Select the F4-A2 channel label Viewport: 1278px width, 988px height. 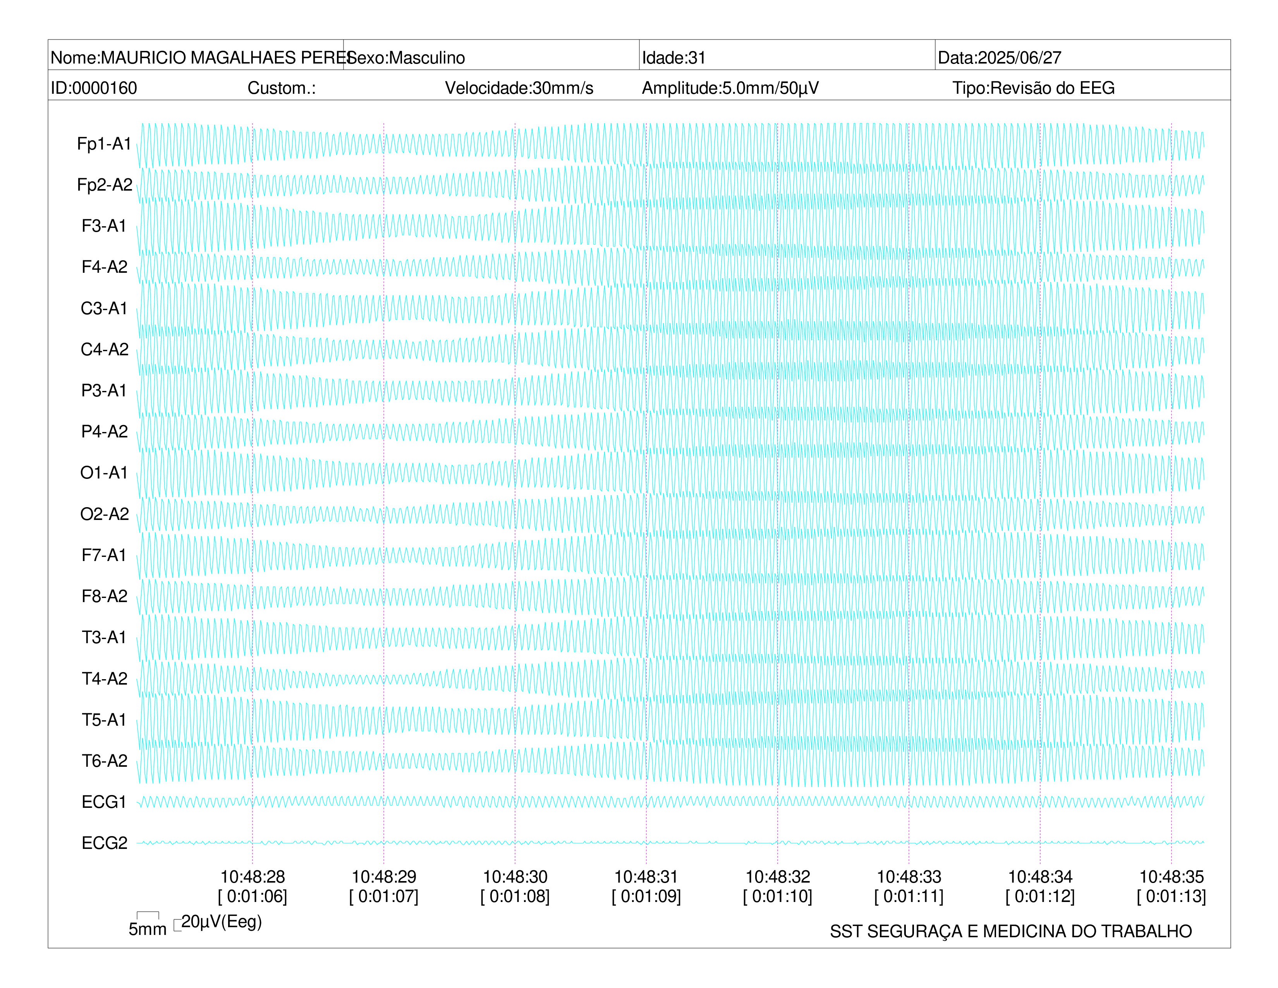pos(105,267)
